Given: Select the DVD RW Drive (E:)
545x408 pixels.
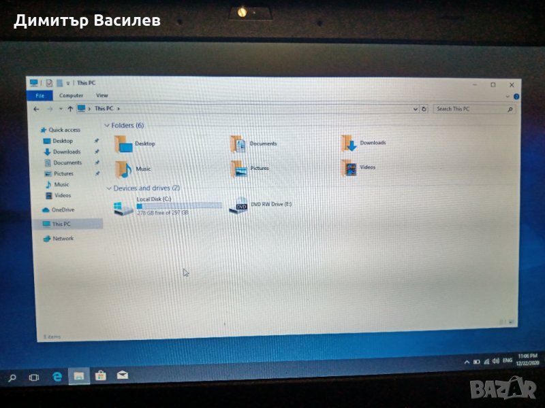Looking at the screenshot, I should [238, 206].
